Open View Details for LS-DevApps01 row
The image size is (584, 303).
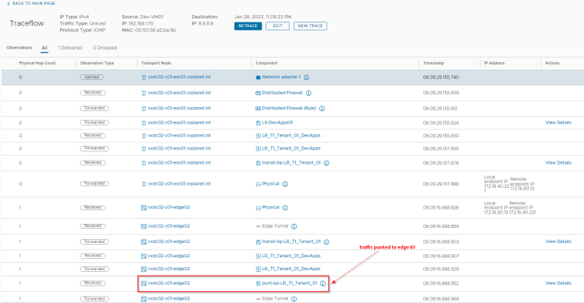pyautogui.click(x=558, y=122)
